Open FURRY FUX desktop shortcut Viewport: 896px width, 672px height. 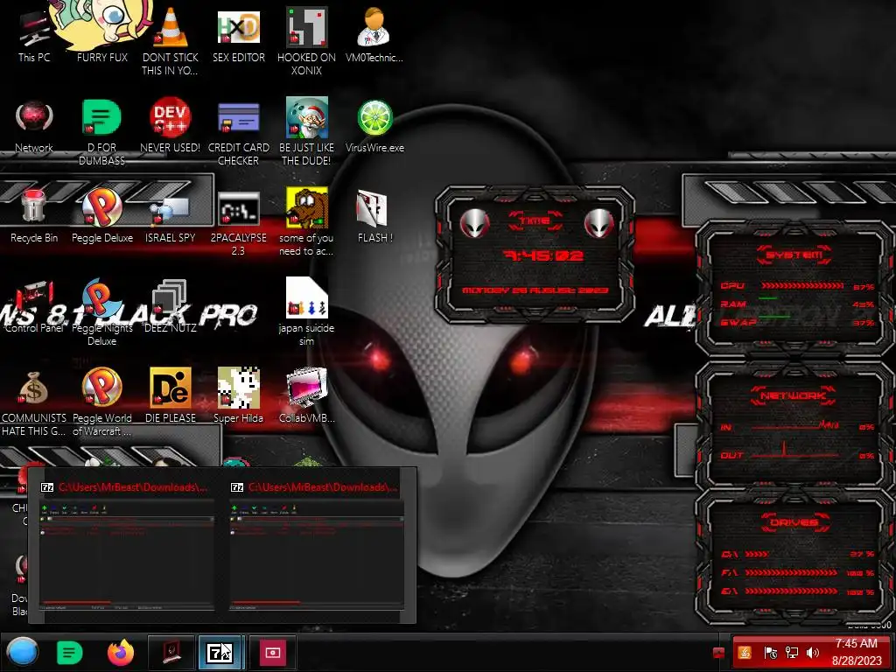coord(102,35)
